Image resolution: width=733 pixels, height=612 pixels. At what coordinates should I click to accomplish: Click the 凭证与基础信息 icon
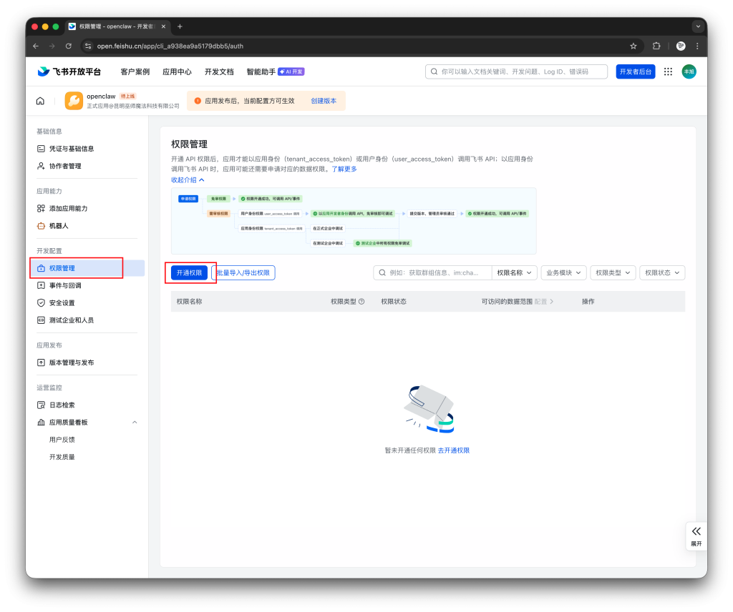coord(42,148)
